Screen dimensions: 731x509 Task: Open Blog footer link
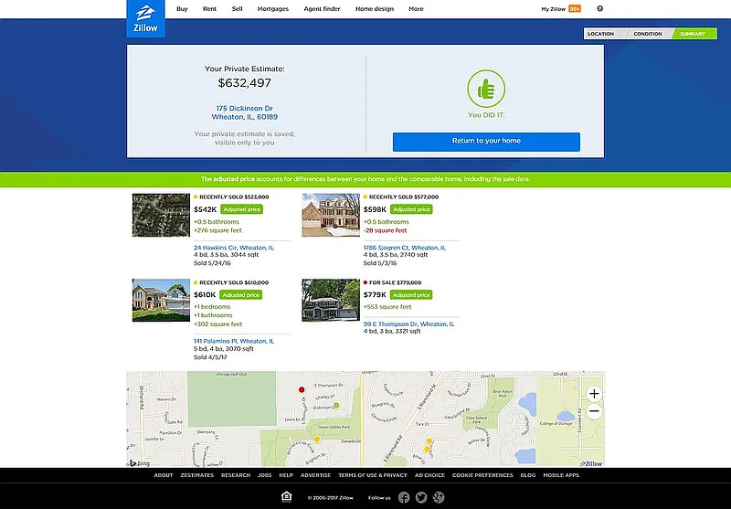[528, 475]
